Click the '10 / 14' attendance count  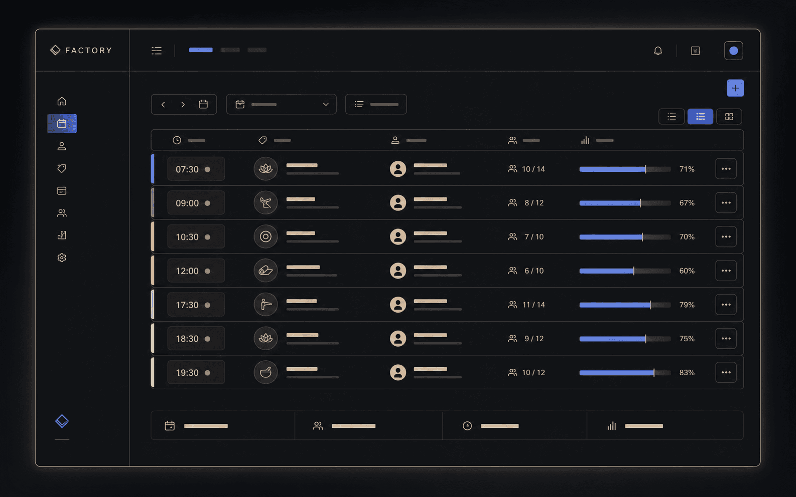click(x=533, y=169)
